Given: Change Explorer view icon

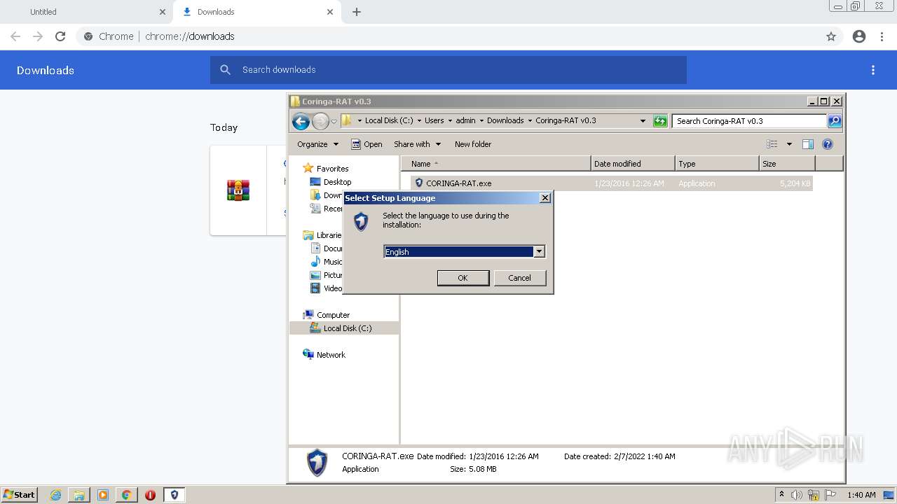Looking at the screenshot, I should 772,144.
